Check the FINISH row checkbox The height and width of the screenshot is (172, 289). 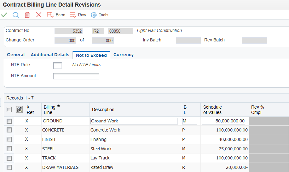click(9, 139)
